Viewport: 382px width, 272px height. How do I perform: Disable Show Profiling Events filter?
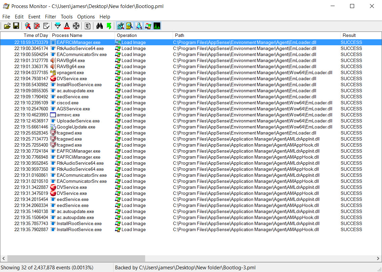(x=157, y=25)
